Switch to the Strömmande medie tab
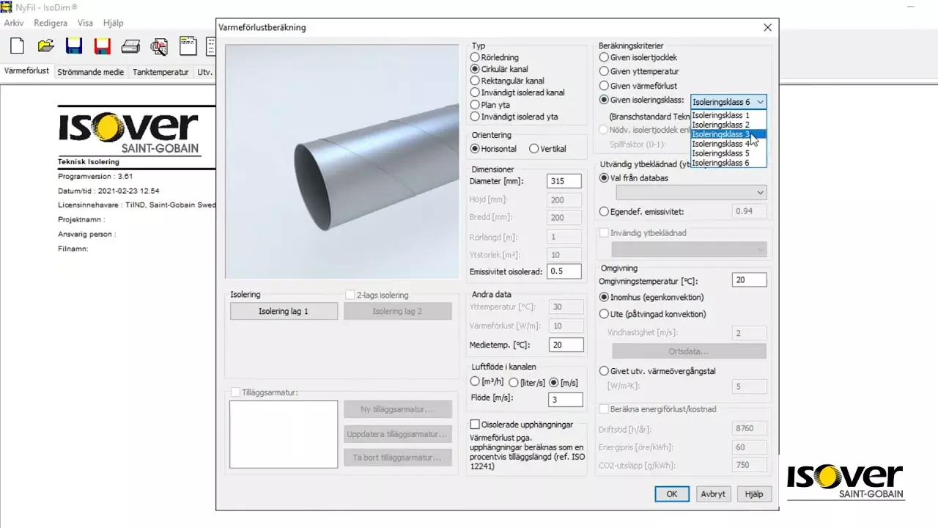938x528 pixels. click(91, 72)
